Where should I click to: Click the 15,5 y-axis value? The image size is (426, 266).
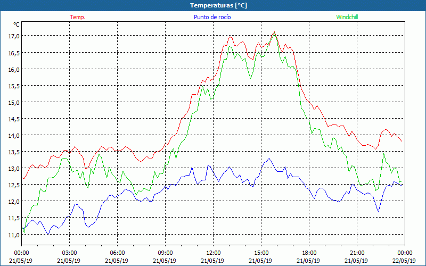(x=14, y=86)
